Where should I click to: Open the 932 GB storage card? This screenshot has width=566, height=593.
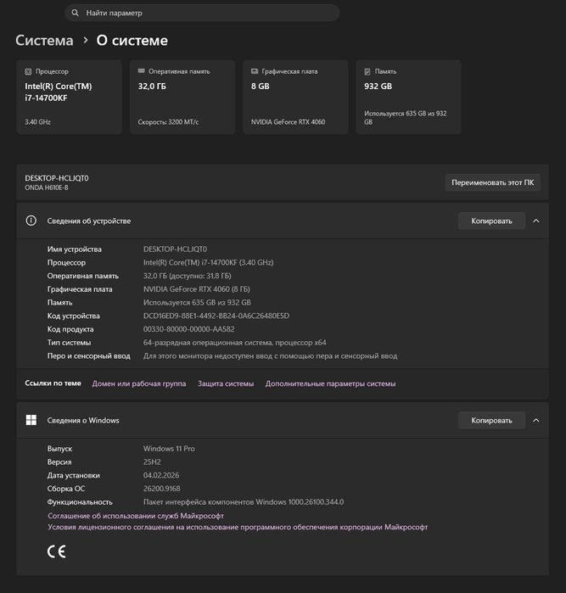coord(408,97)
